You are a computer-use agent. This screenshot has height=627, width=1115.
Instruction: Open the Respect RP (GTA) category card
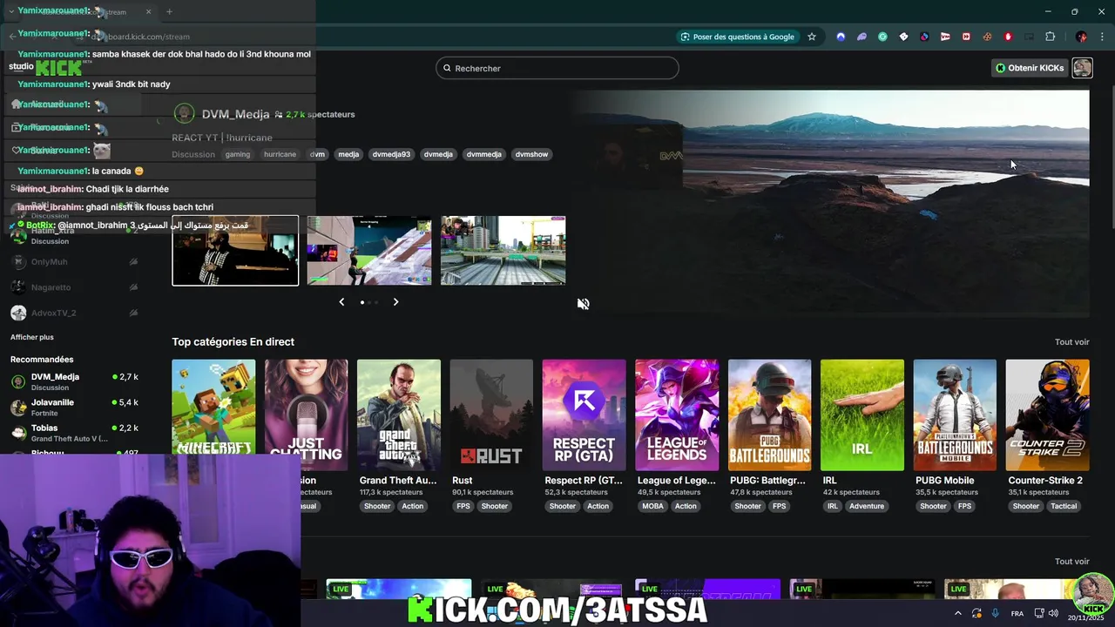[584, 415]
